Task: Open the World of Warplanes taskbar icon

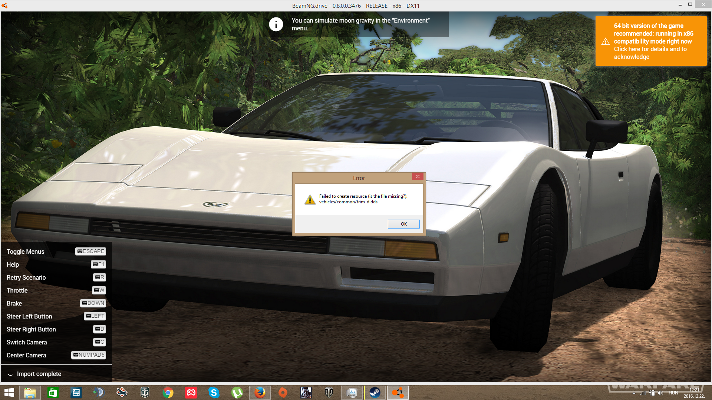Action: 122,393
